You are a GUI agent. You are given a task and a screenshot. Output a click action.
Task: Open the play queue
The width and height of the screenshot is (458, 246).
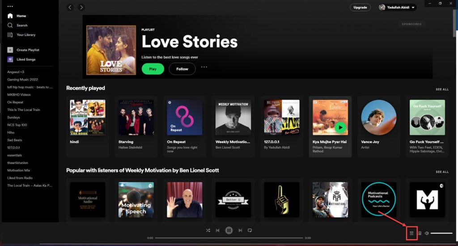(x=411, y=233)
